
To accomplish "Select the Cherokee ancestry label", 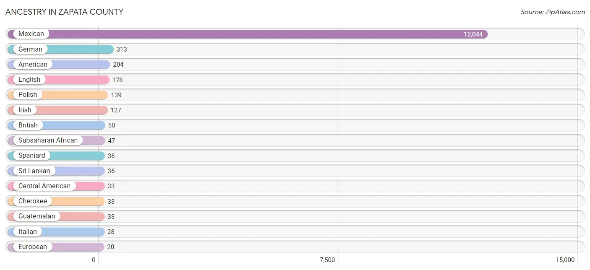I will click(33, 201).
